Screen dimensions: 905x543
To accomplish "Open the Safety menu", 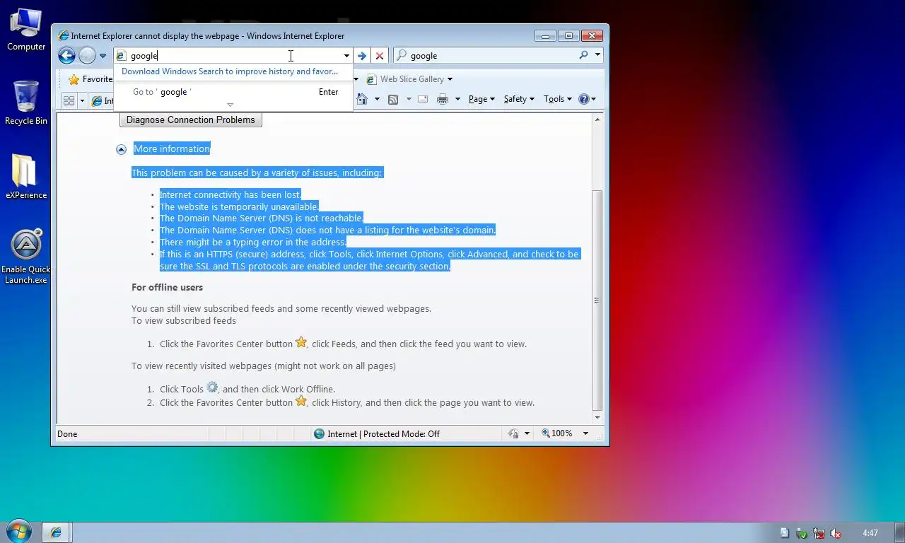I will (519, 99).
